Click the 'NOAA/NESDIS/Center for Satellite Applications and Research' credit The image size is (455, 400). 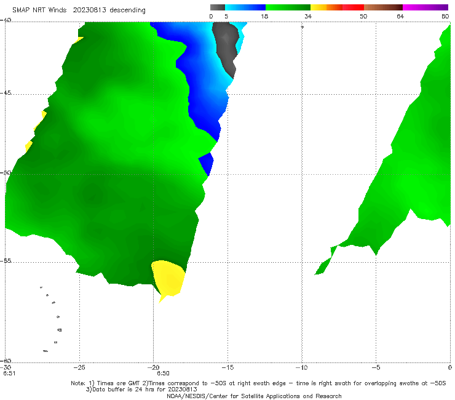[254, 396]
